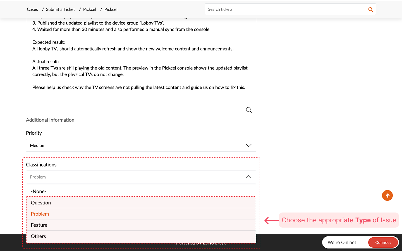
Task: Click the Connect chat button
Action: pyautogui.click(x=383, y=242)
